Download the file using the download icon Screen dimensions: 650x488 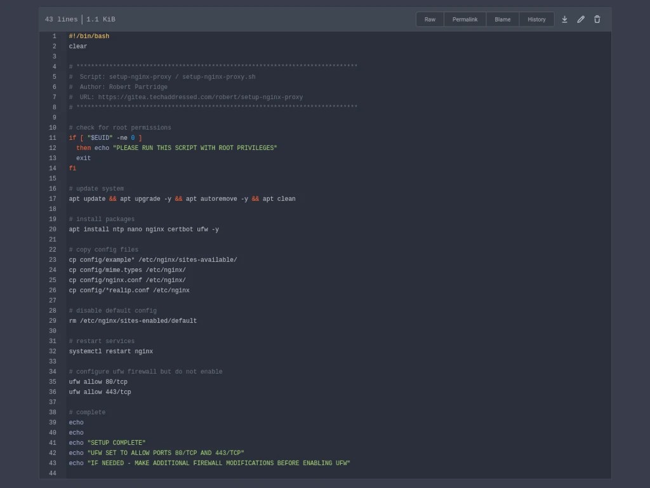coord(564,20)
